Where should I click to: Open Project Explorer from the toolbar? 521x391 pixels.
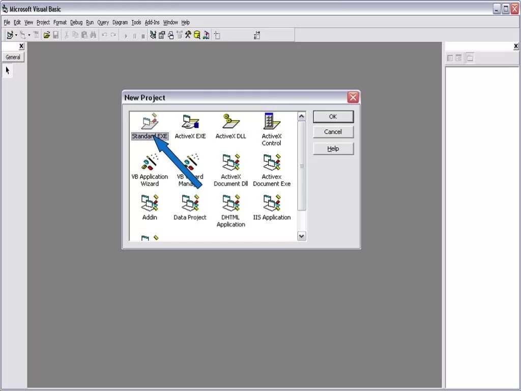[153, 35]
